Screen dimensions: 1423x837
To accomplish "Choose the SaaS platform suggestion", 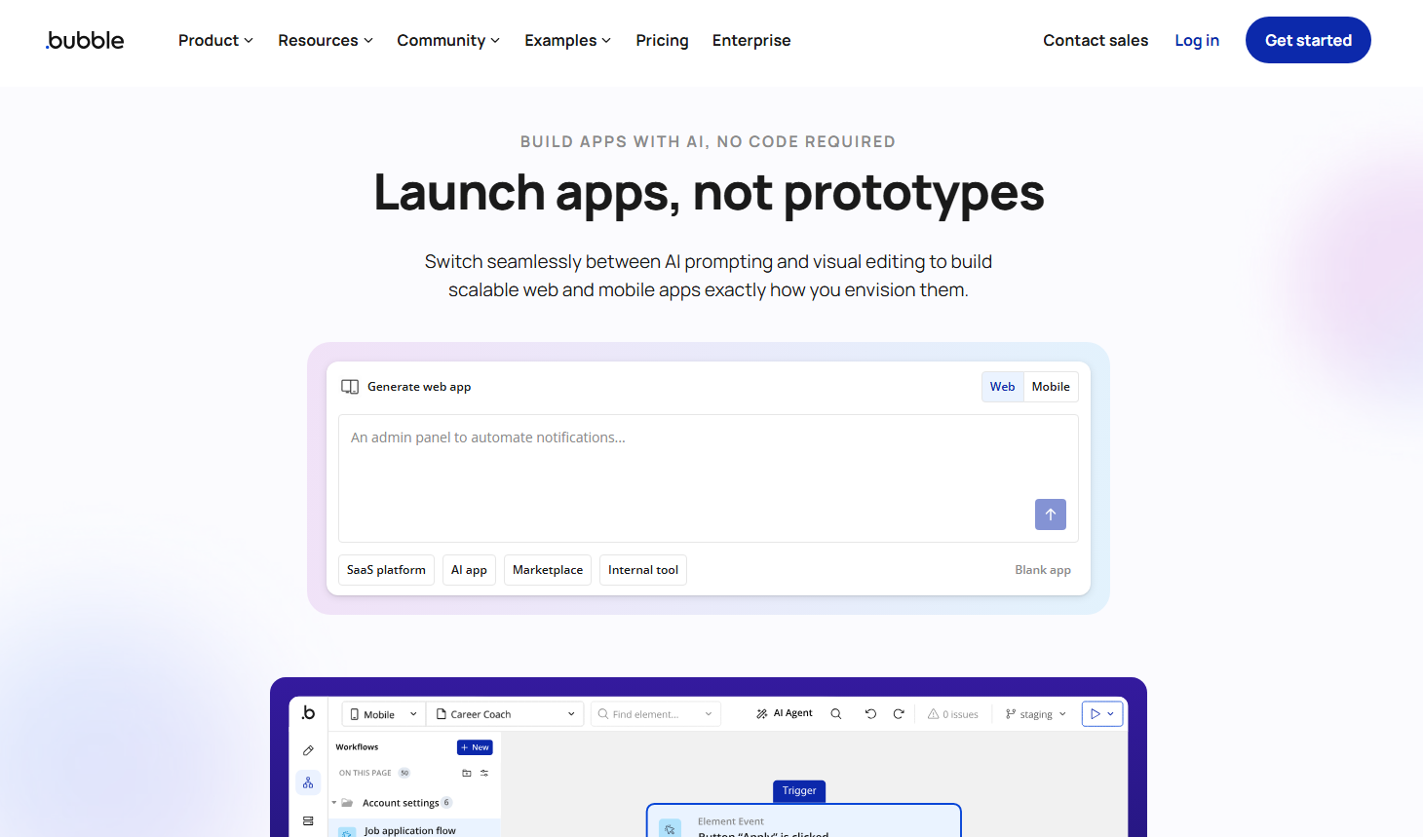I will coord(386,570).
